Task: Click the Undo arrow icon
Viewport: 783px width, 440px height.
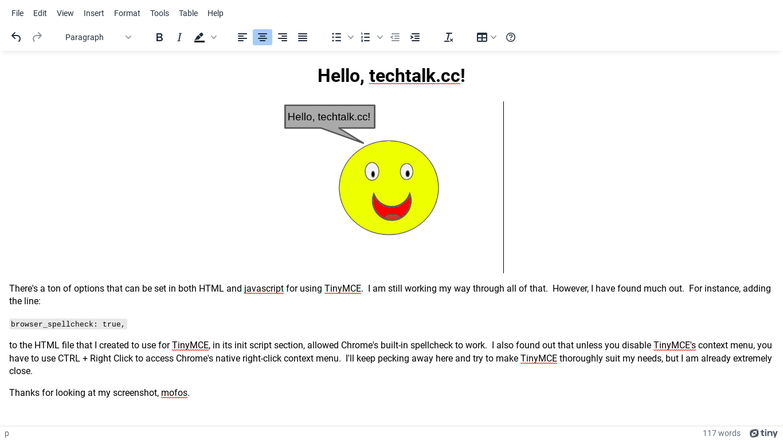Action: [x=16, y=37]
